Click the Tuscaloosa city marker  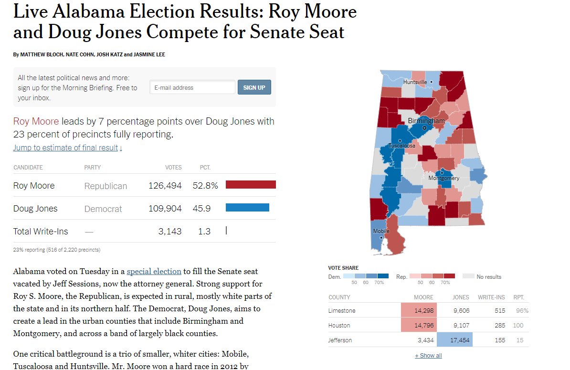pos(400,141)
